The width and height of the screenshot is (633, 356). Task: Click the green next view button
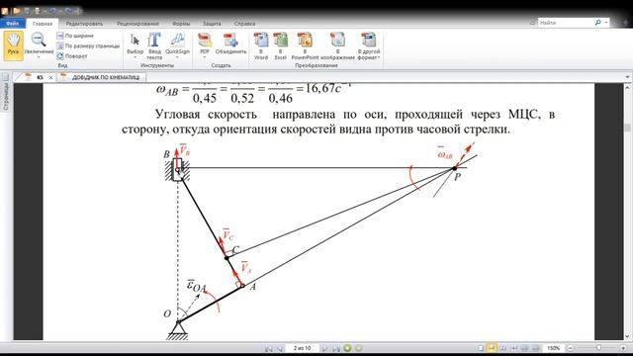(x=358, y=348)
